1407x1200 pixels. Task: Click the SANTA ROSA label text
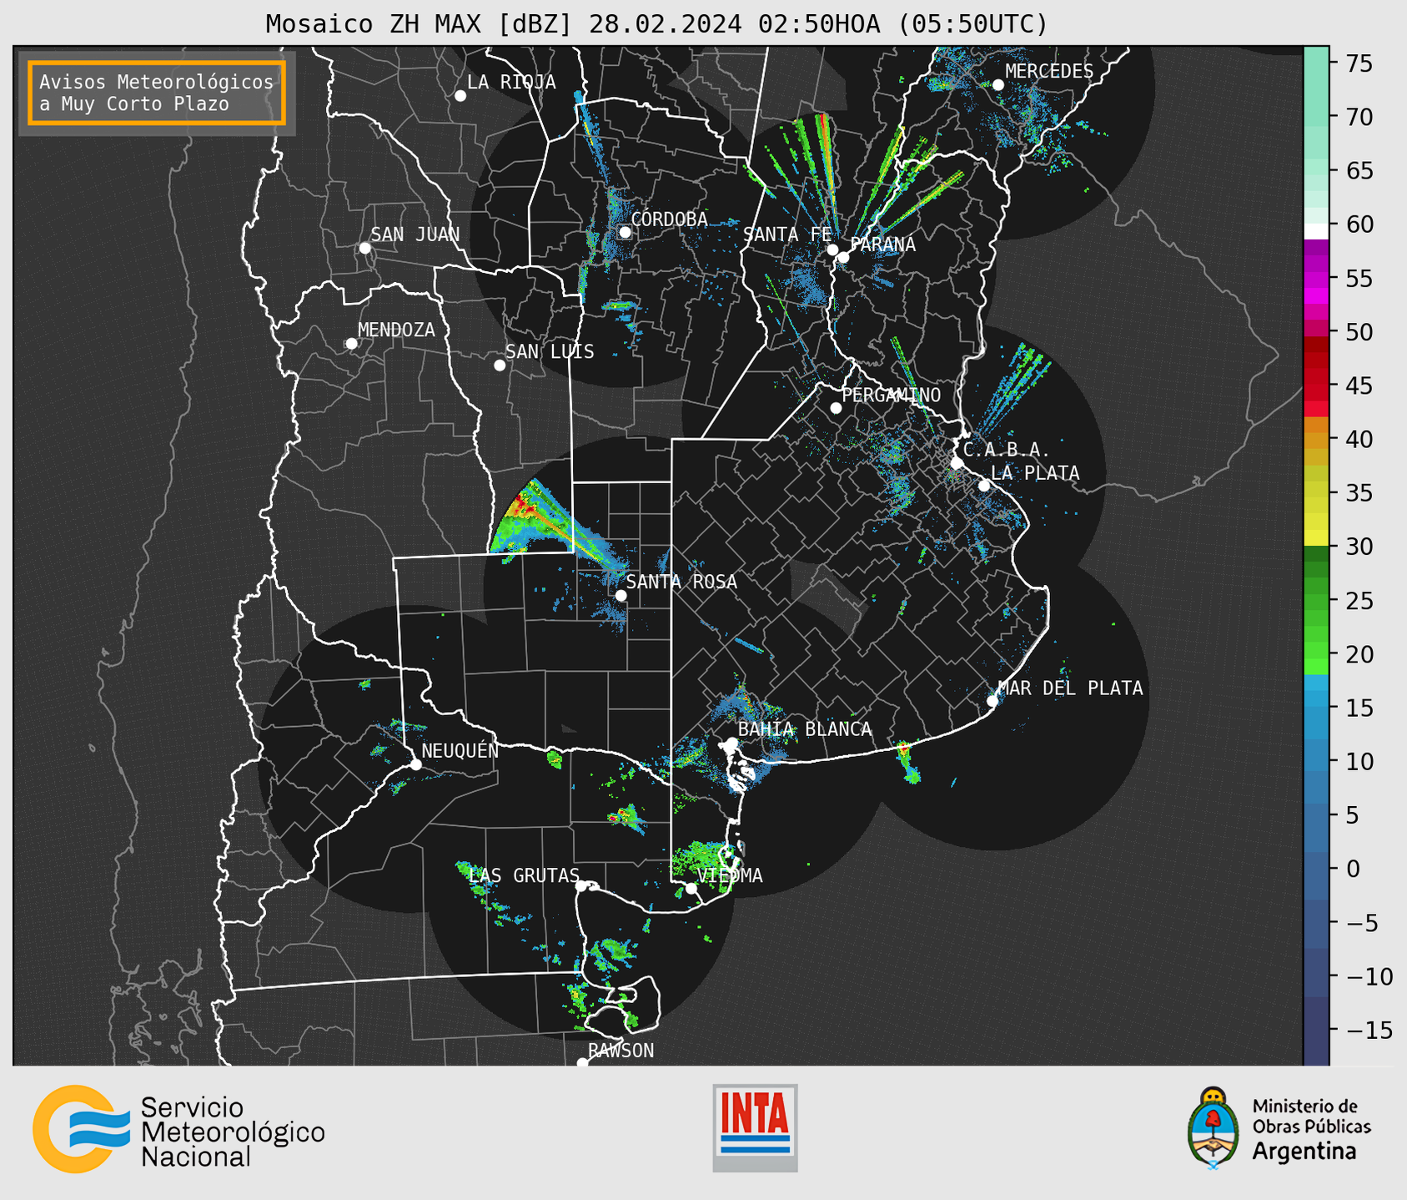(681, 582)
